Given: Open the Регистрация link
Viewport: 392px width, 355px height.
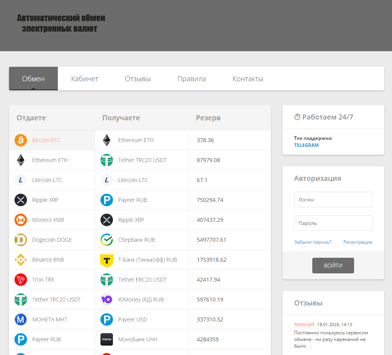Looking at the screenshot, I should [358, 242].
